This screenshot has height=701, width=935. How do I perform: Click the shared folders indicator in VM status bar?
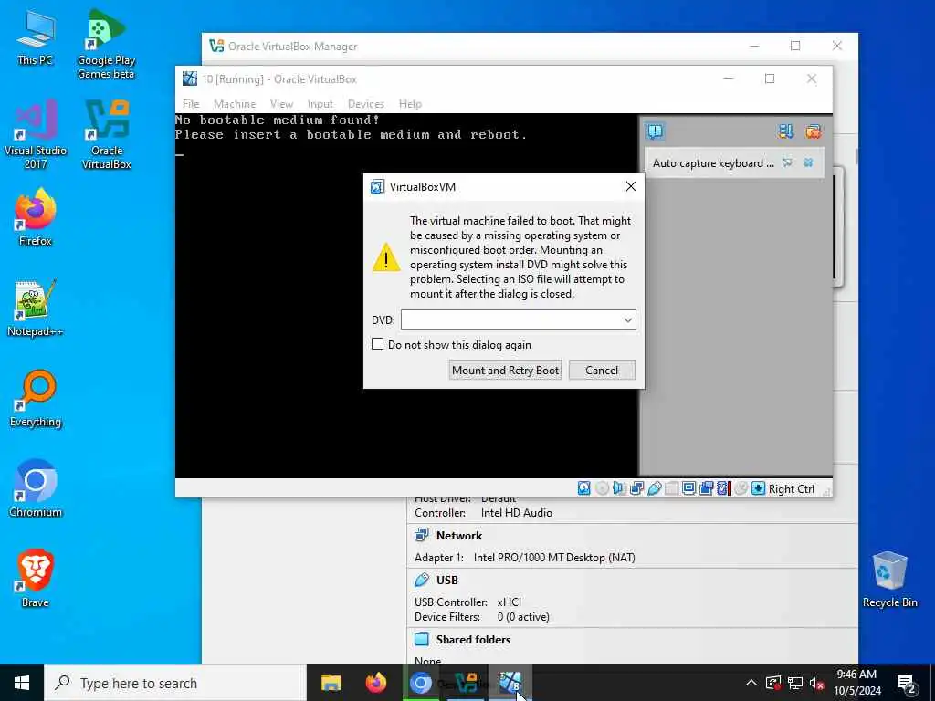coord(671,489)
